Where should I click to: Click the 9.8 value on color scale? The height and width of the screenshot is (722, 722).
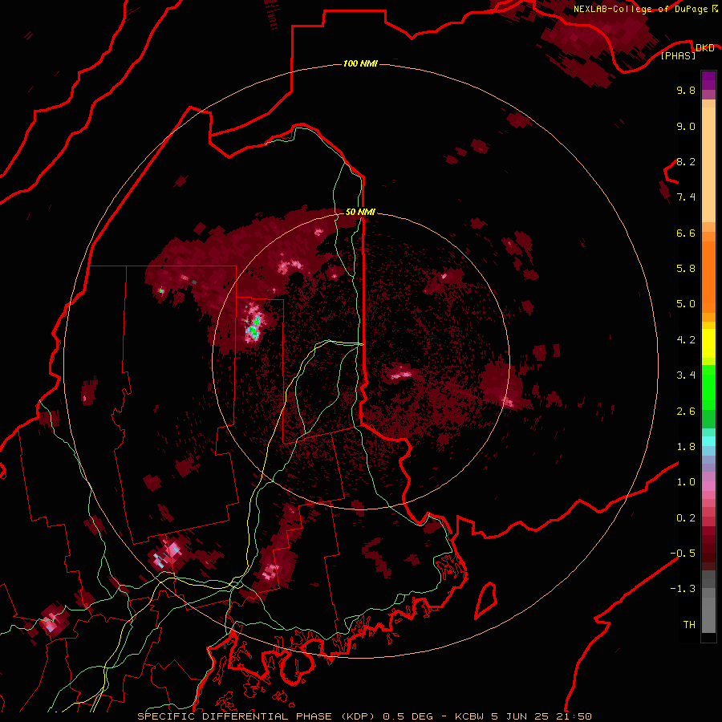point(686,90)
